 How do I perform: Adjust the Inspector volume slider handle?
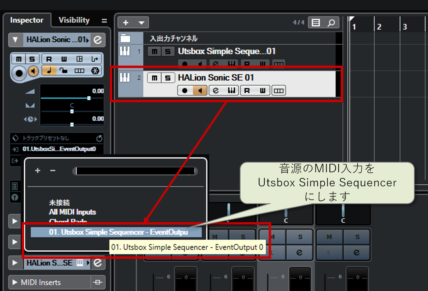tap(89, 98)
